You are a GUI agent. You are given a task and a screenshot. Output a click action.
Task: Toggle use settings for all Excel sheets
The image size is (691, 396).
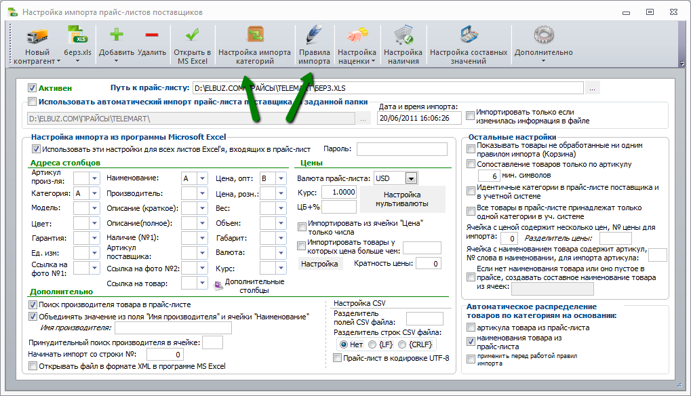coord(36,149)
